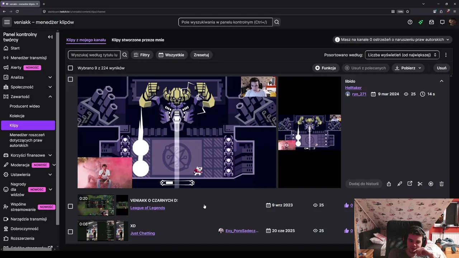Toggle the checkbox for the XD clip

pyautogui.click(x=70, y=232)
